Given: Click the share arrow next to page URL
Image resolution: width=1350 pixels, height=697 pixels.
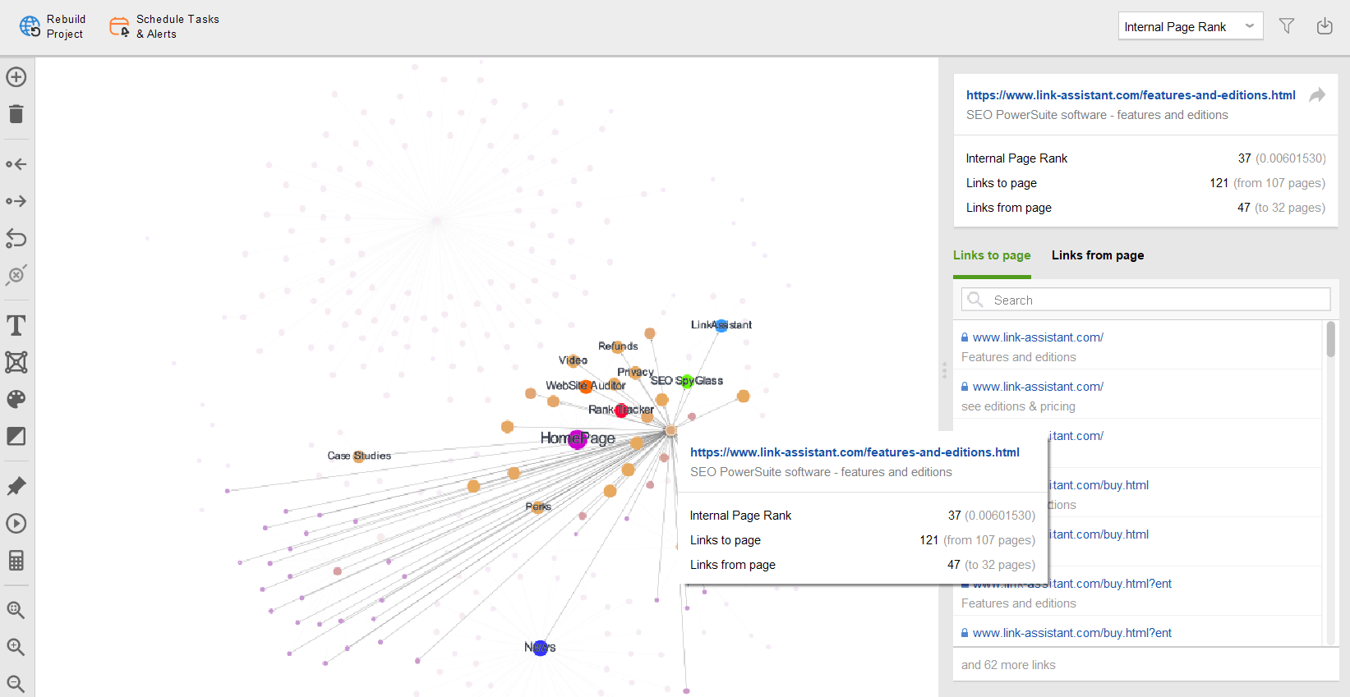Looking at the screenshot, I should coord(1317,95).
